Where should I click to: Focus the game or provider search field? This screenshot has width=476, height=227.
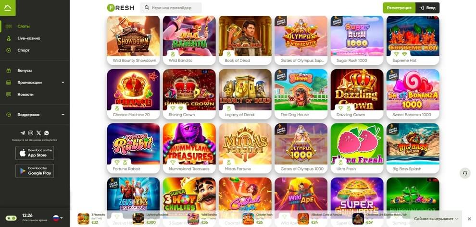[x=171, y=8]
